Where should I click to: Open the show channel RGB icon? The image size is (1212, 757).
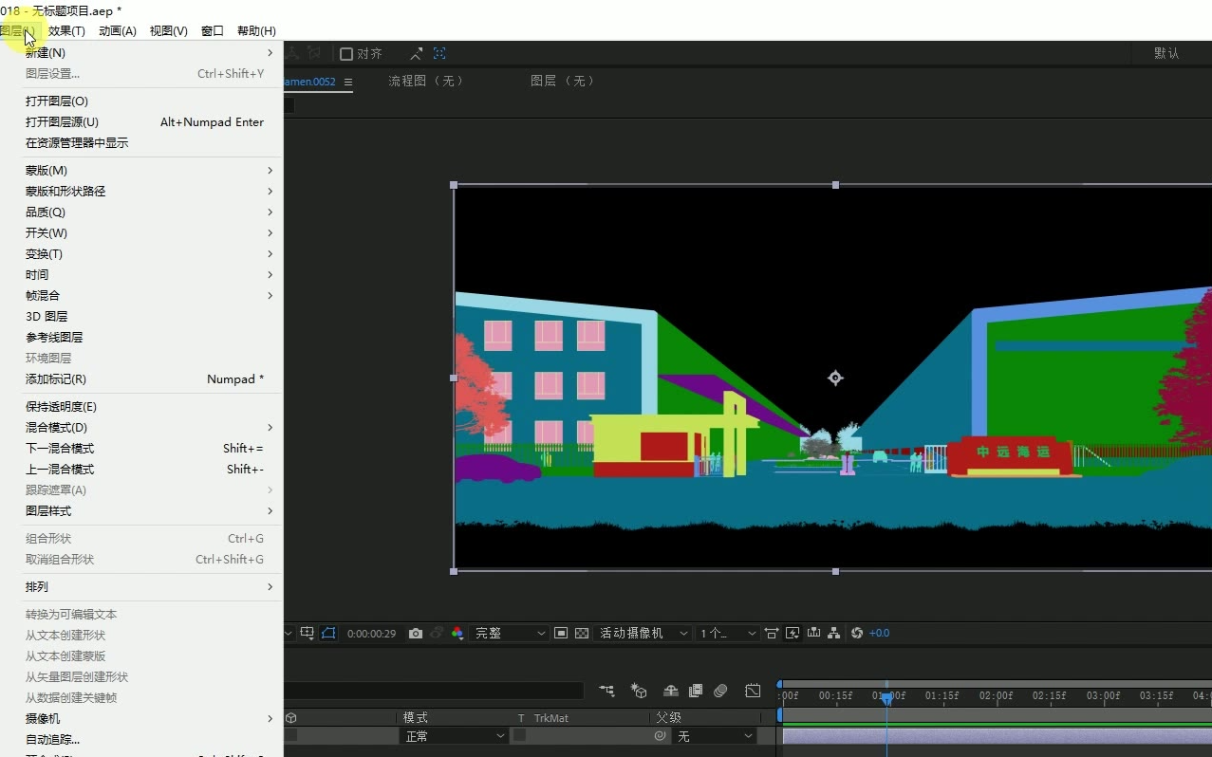point(457,633)
